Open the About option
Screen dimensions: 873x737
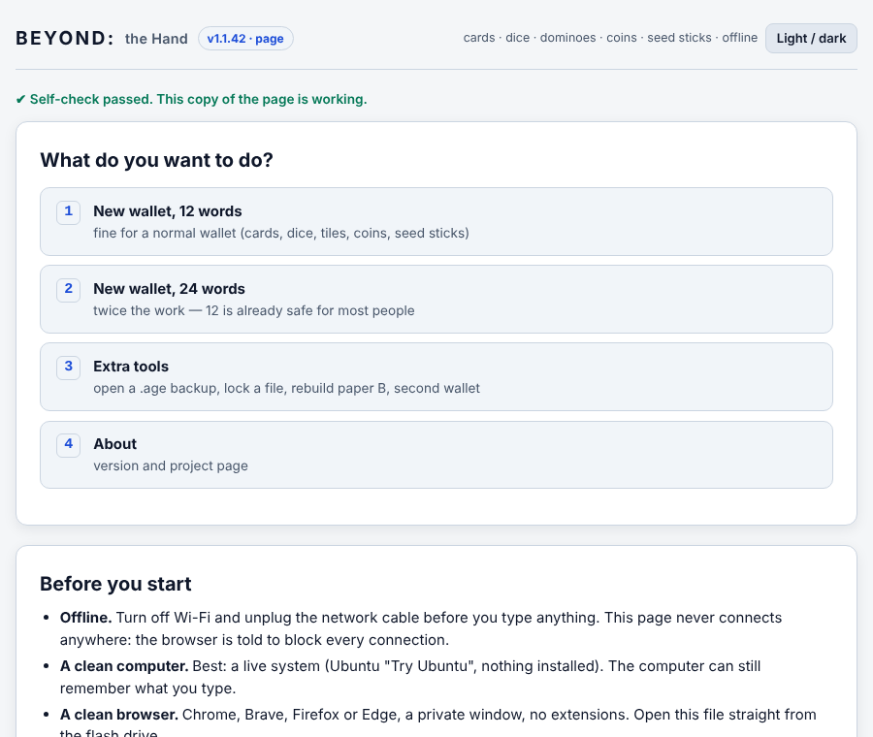436,455
